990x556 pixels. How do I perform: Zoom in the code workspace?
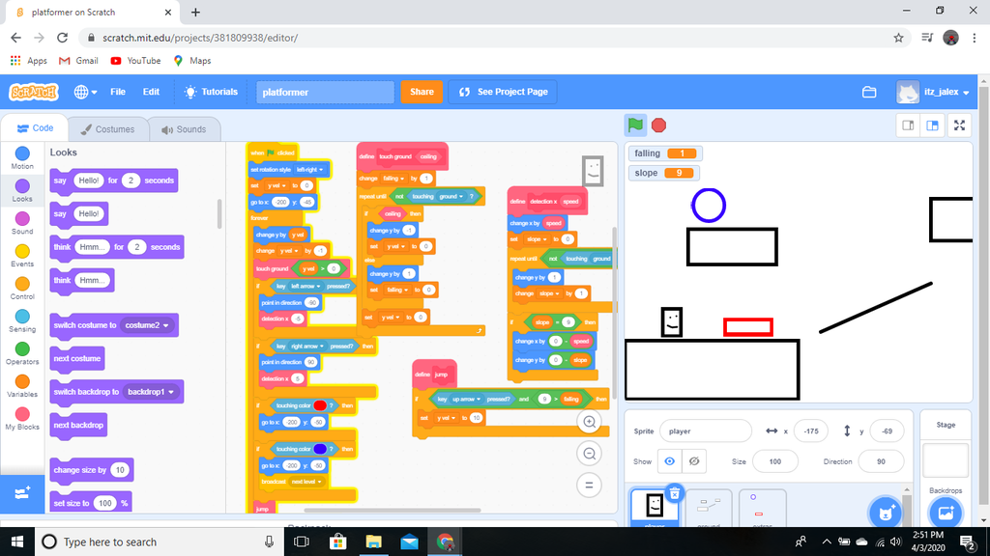pos(589,422)
